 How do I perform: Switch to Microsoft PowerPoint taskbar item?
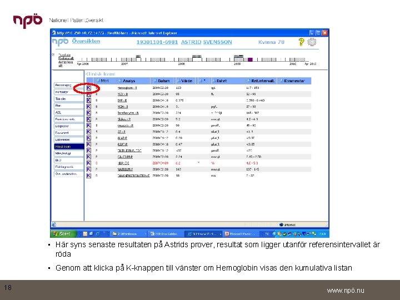pyautogui.click(x=242, y=234)
